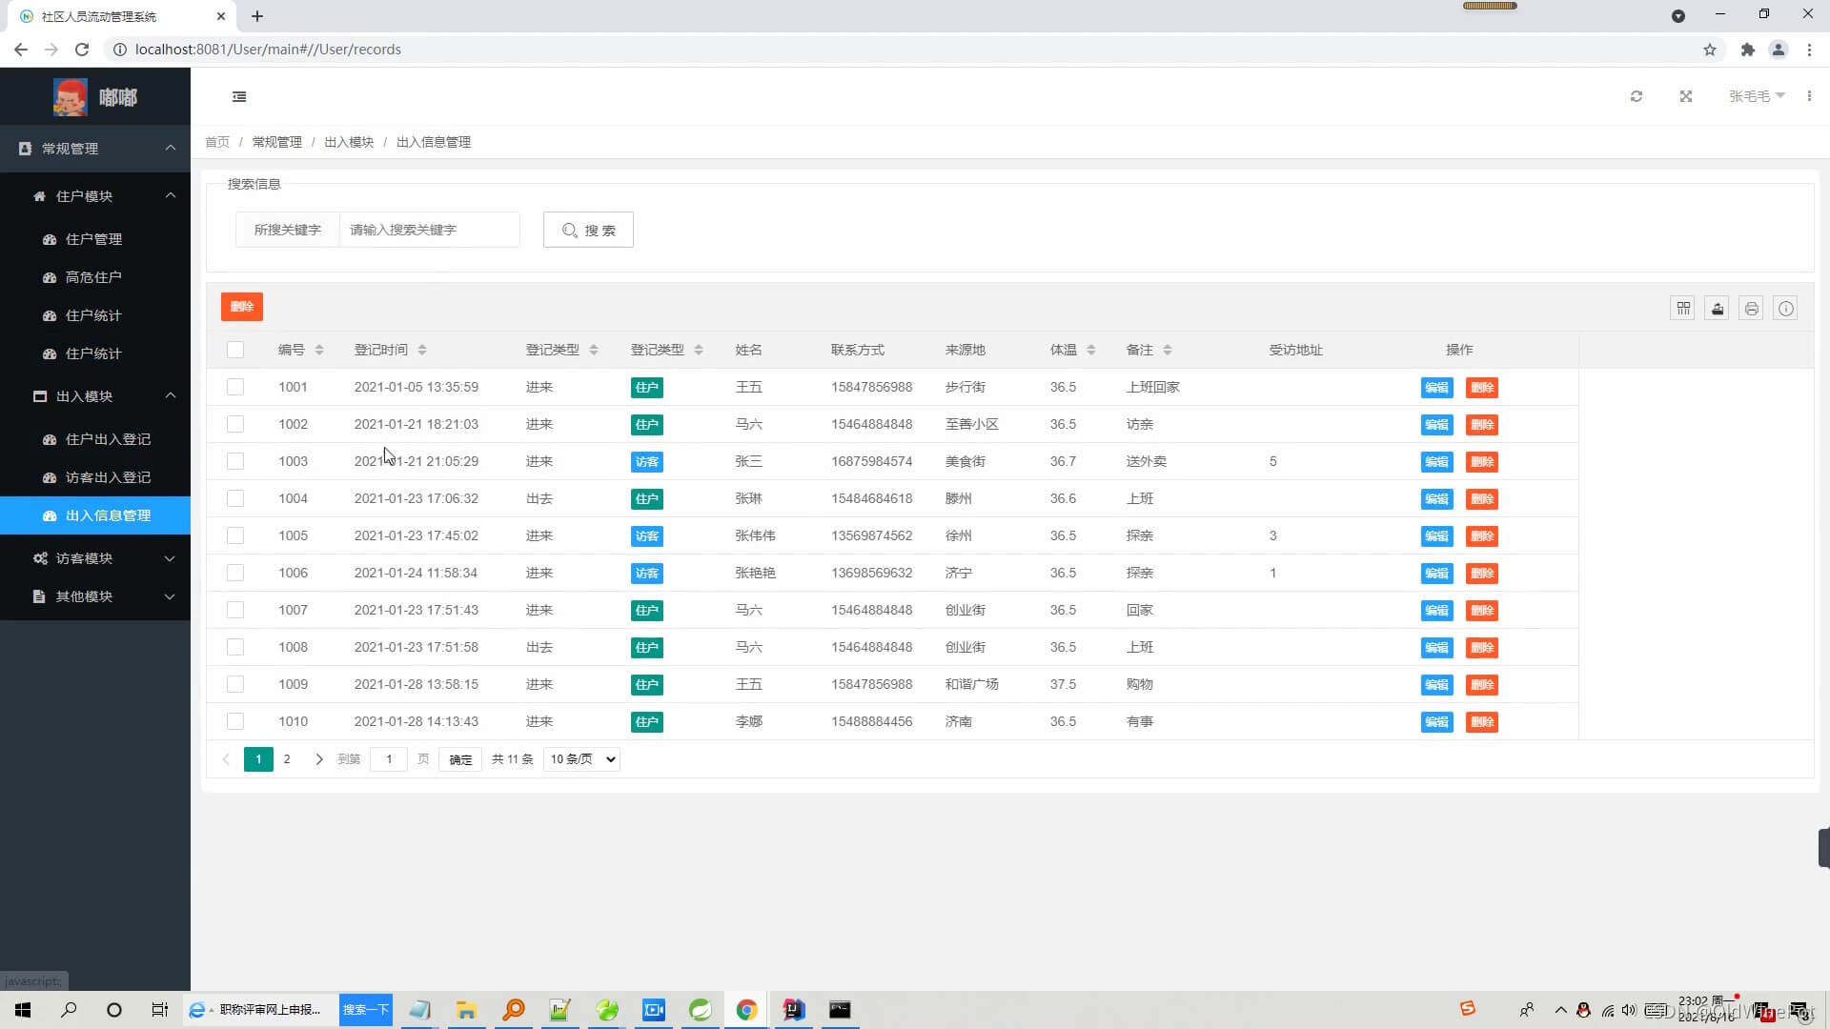Click the grid/table view icon

click(x=1683, y=309)
